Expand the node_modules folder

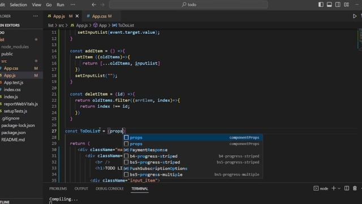pos(15,46)
